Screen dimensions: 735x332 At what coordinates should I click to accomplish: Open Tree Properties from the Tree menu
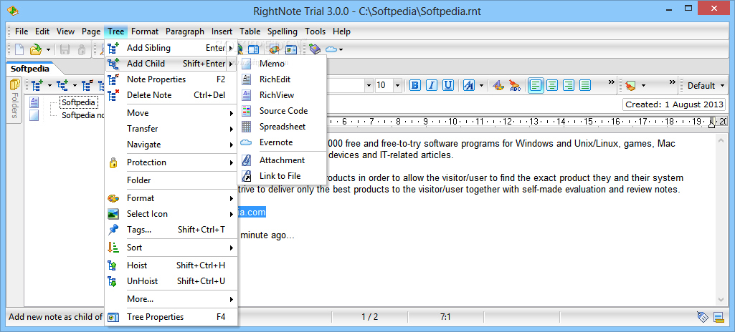click(x=171, y=316)
